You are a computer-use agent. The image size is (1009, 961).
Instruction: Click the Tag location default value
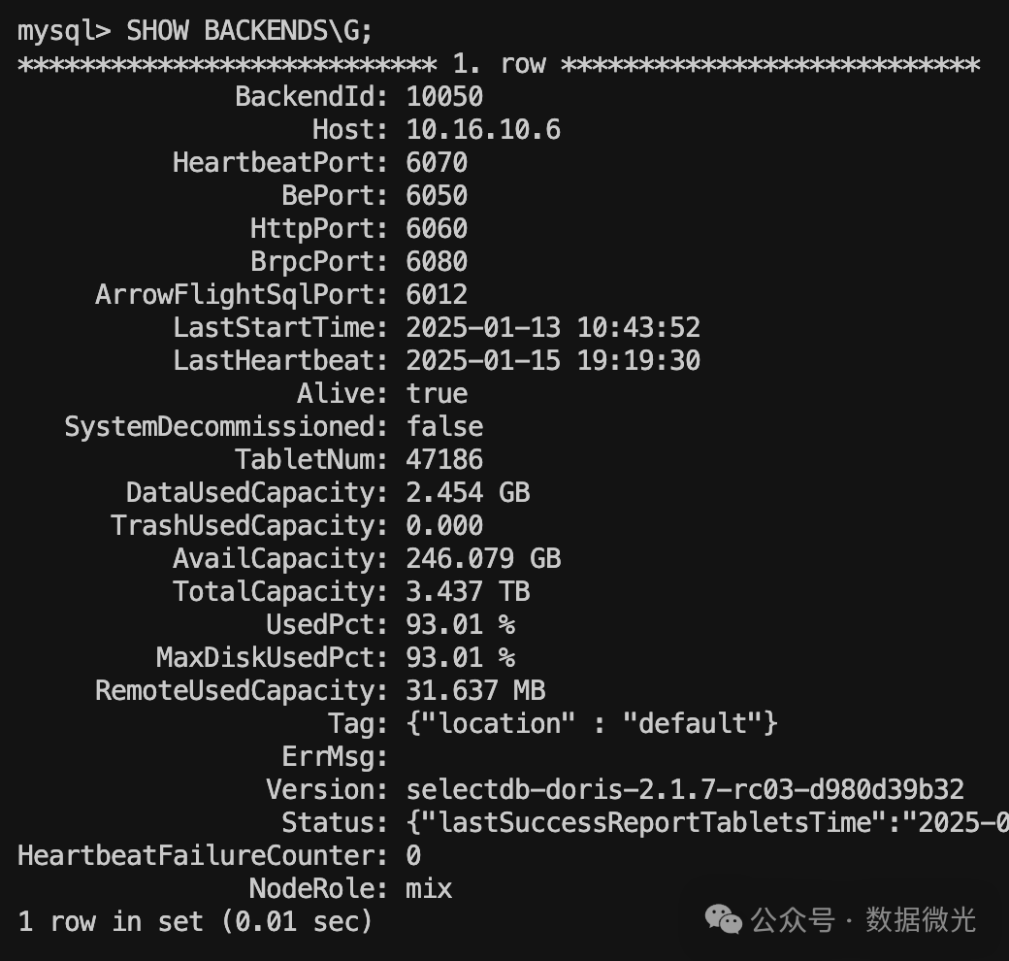tap(592, 723)
